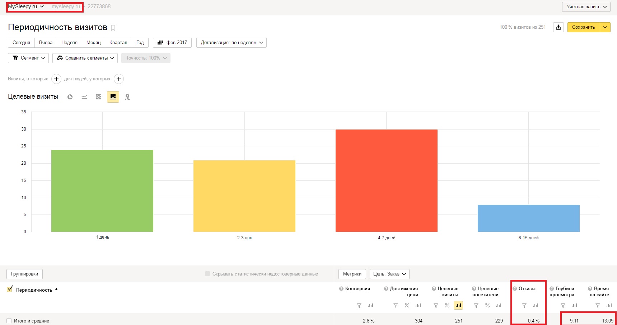
Task: Select the Сегодня period
Action: [x=22, y=43]
